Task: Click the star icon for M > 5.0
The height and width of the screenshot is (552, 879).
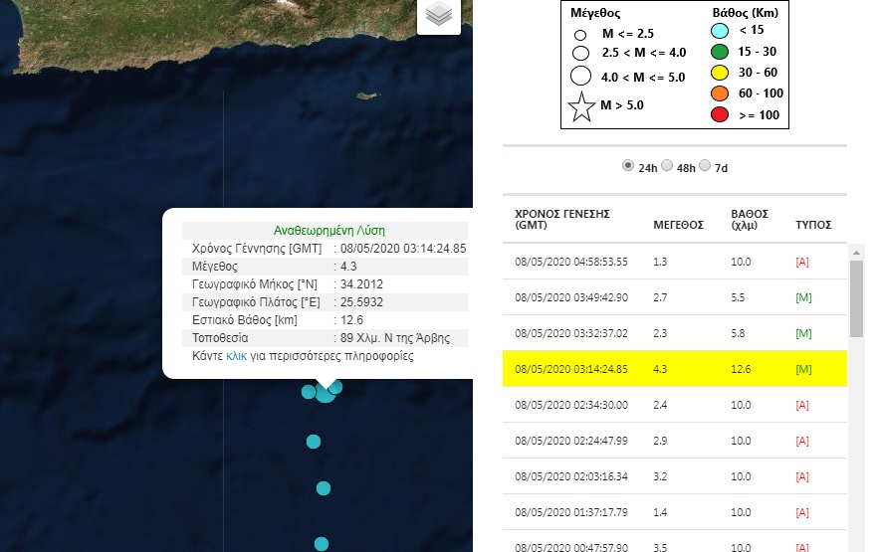Action: pyautogui.click(x=582, y=105)
